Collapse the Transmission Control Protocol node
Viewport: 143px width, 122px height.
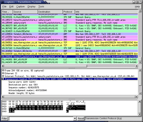(x=3, y=79)
